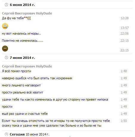Select message 'ещё раз удачи и счастья тебе'
Screen dimensions: 135x137
click(x=25, y=114)
